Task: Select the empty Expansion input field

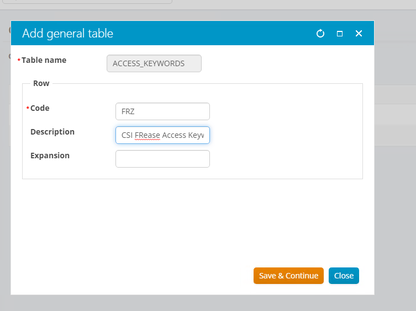Action: tap(162, 159)
